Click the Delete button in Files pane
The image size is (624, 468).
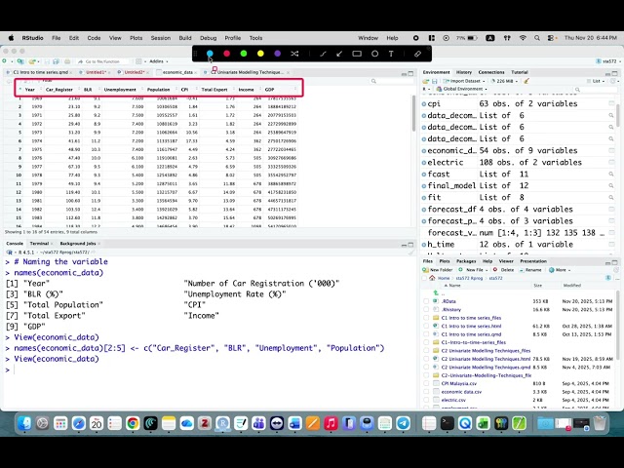point(503,270)
